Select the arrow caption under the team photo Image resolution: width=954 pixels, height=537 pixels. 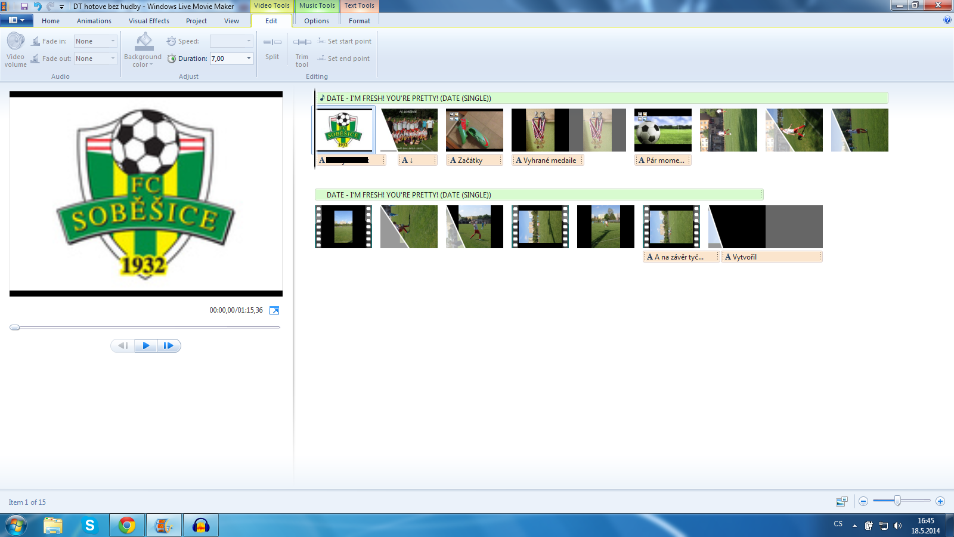point(417,160)
